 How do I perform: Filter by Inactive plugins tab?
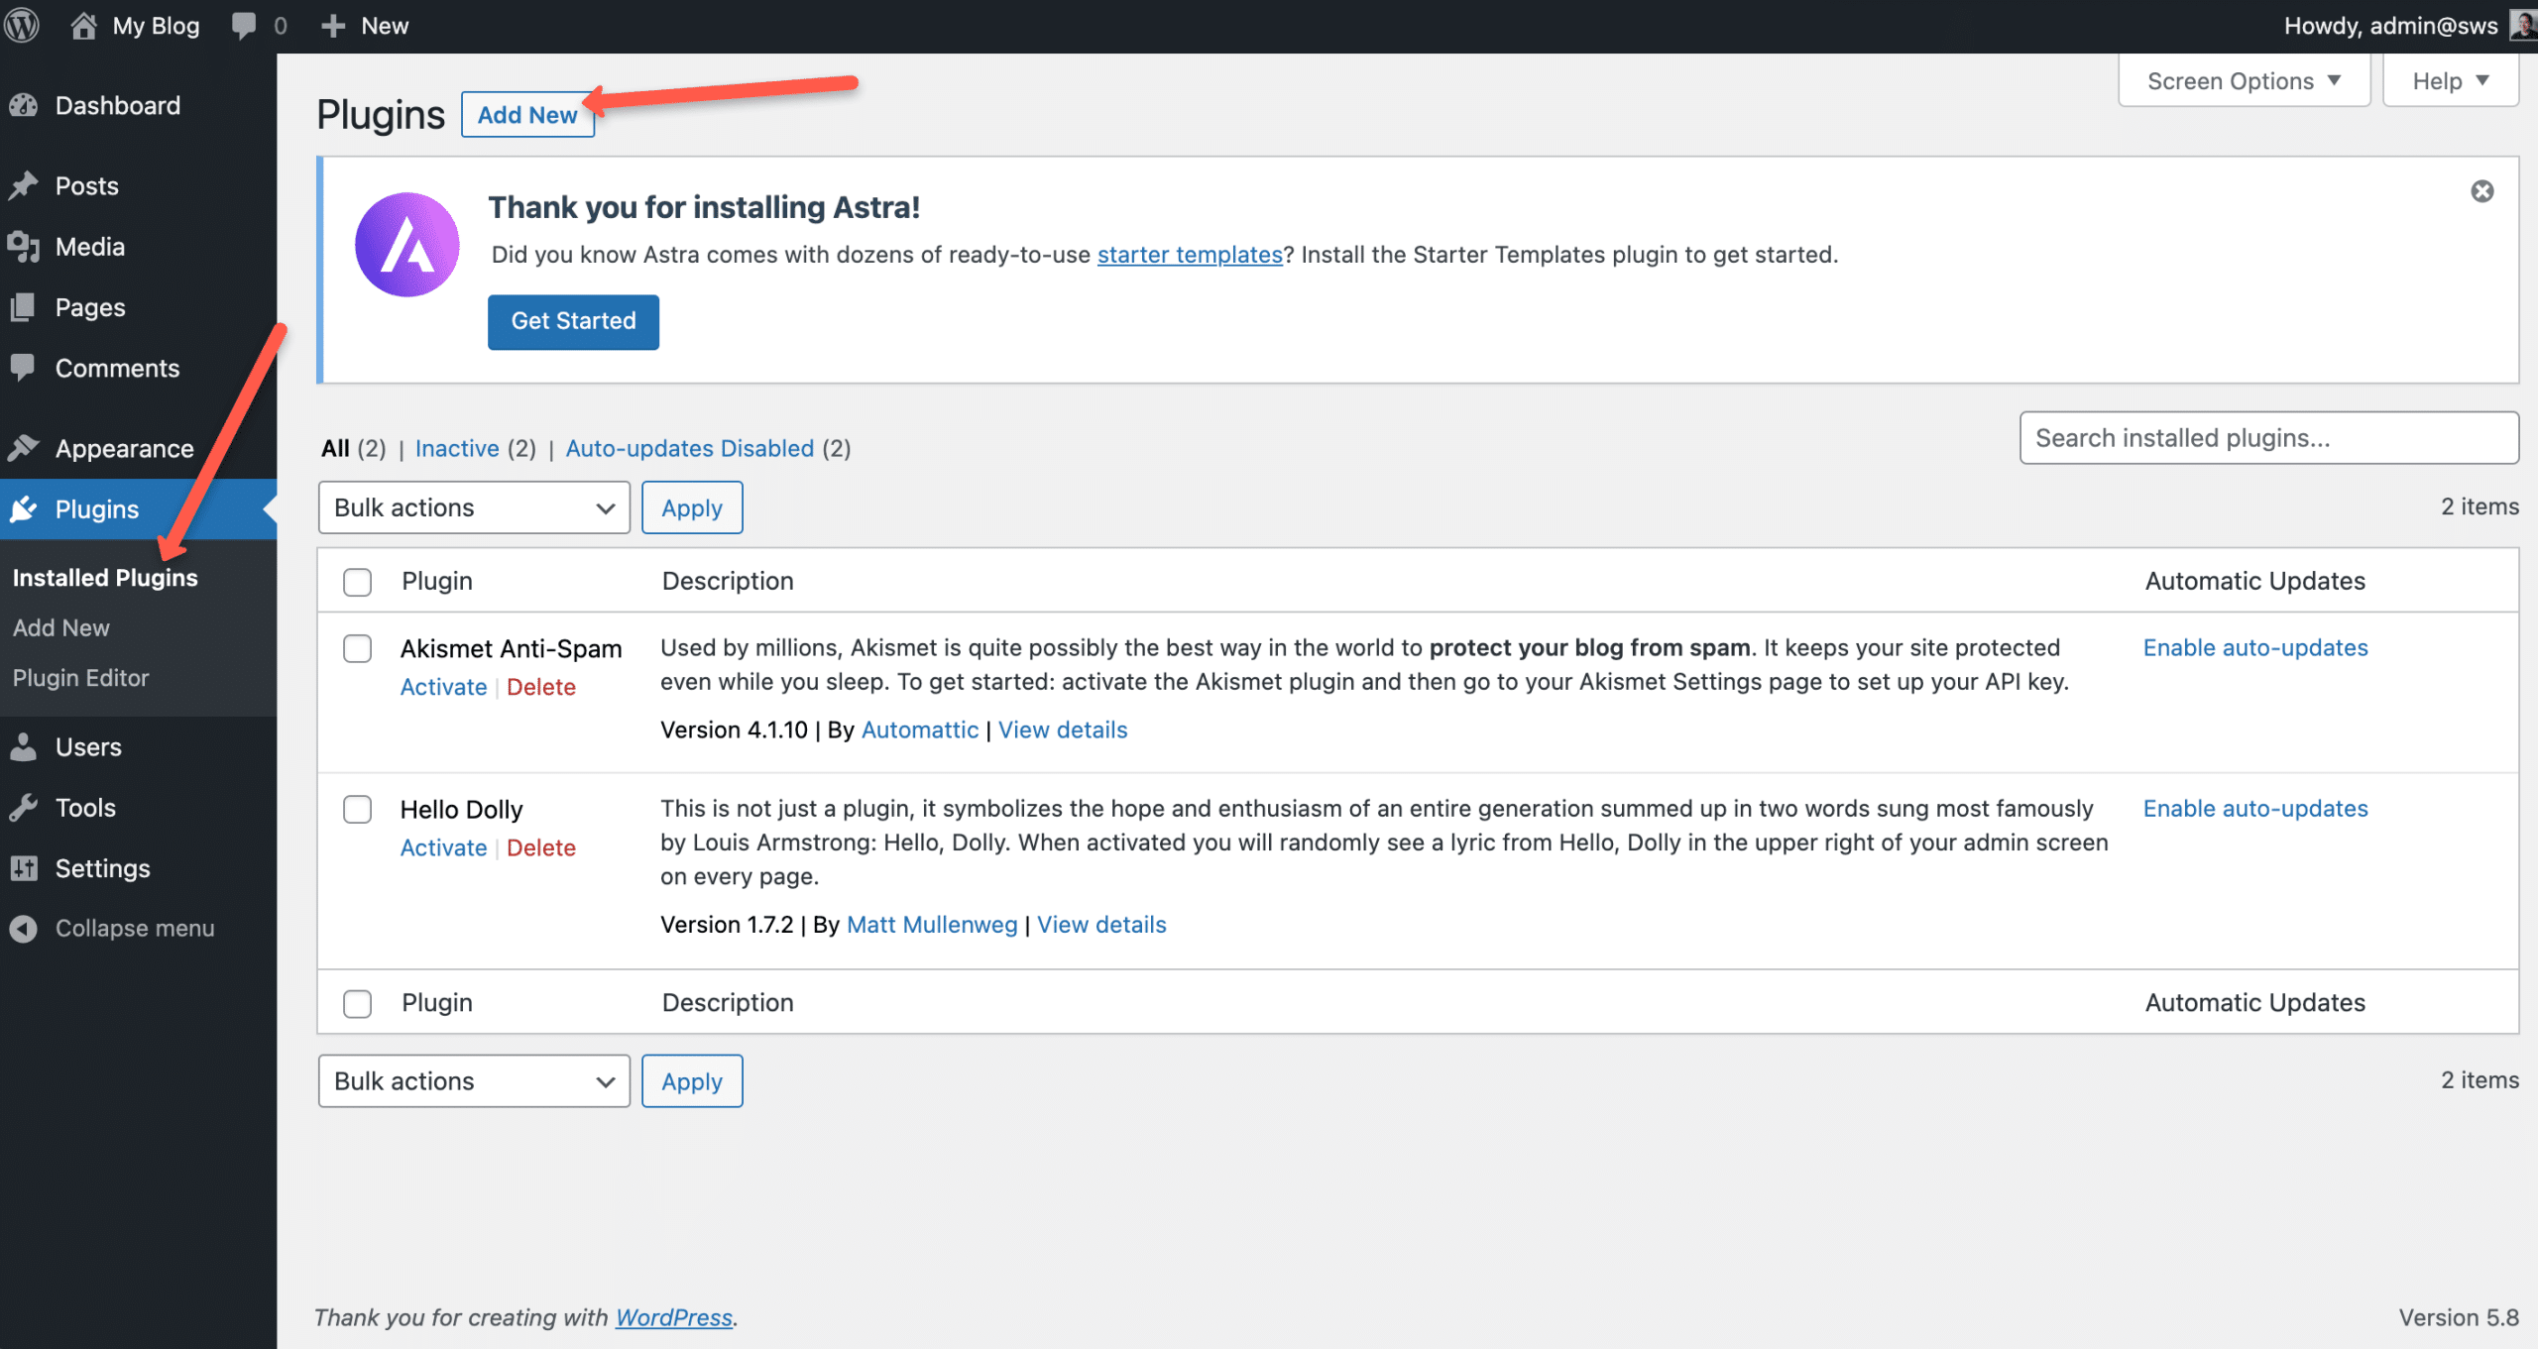[456, 448]
